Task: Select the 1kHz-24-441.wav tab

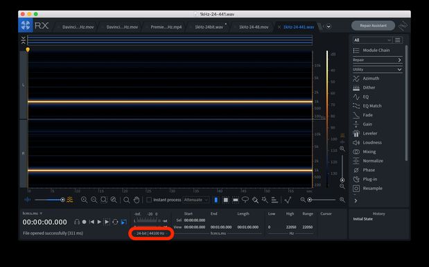Action: click(299, 27)
